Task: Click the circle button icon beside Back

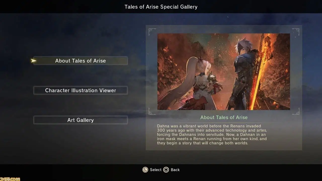Action: coord(166,170)
